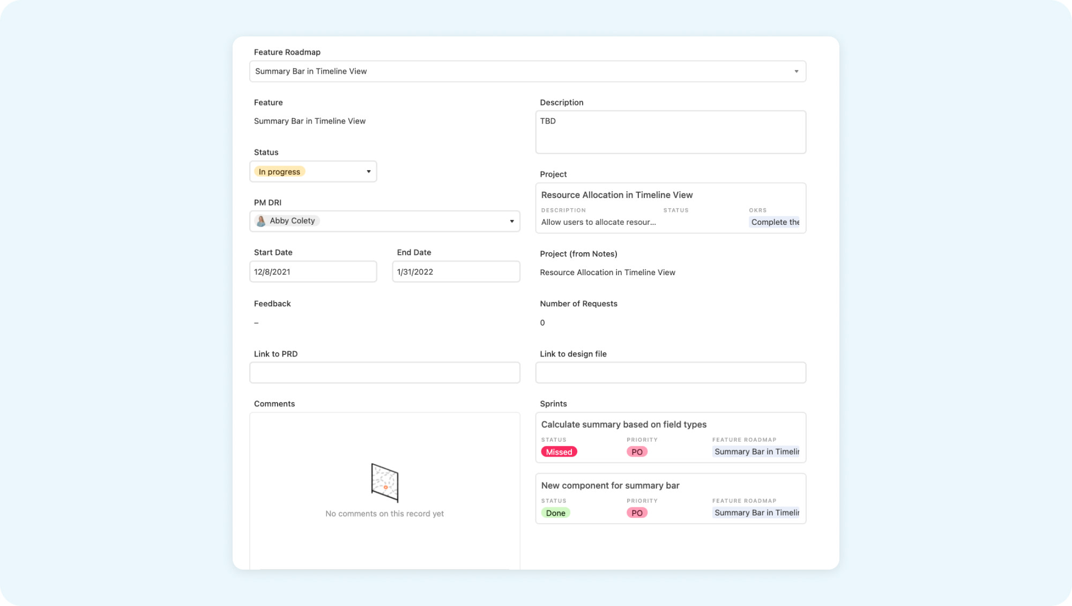Select the In progress status tag
1072x606 pixels.
279,172
